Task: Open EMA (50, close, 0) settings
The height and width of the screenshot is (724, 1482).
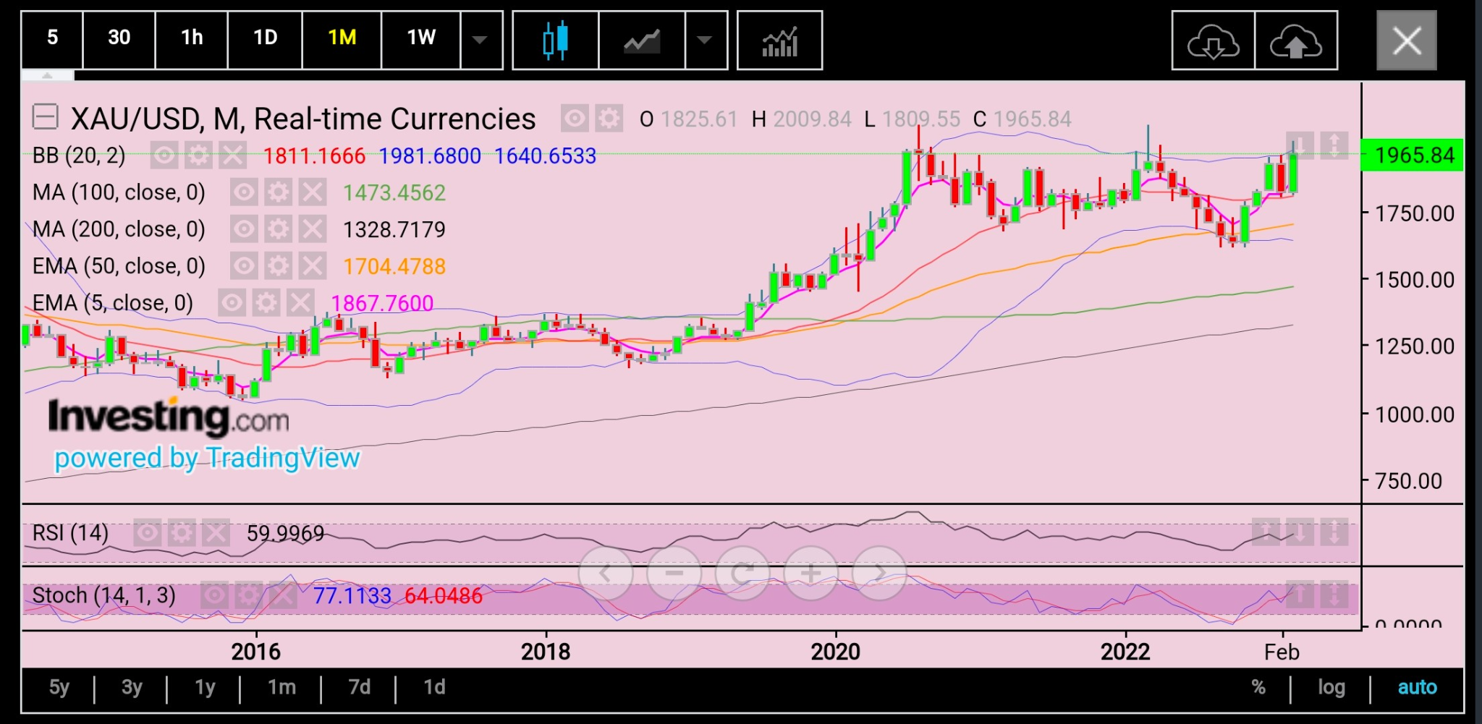Action: (x=278, y=266)
